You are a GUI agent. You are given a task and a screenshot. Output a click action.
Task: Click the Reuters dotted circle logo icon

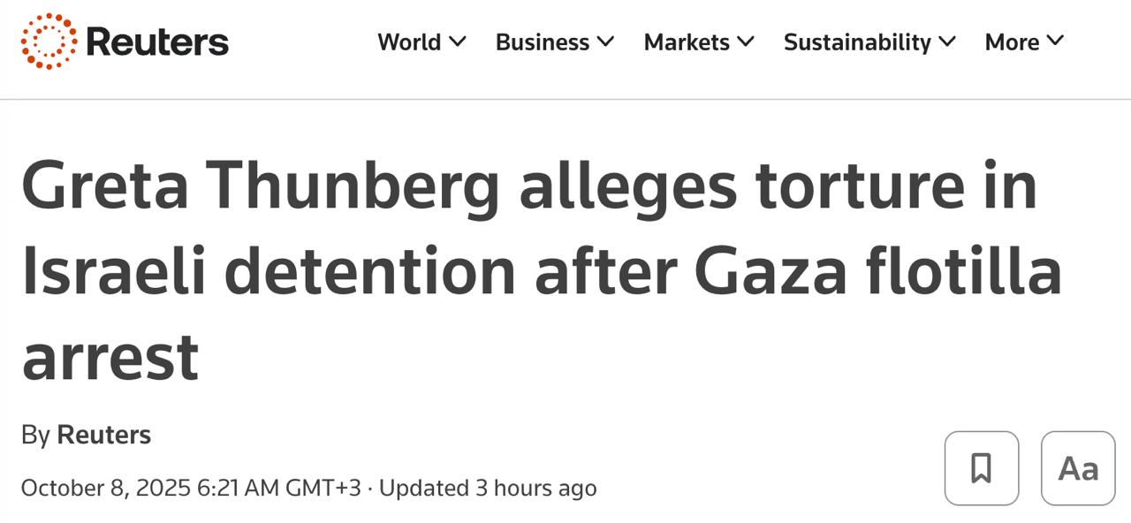(49, 42)
